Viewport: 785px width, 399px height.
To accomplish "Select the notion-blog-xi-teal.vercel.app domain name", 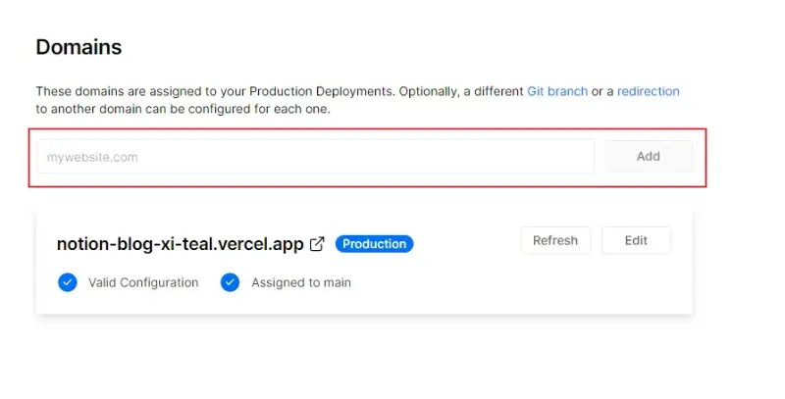I will point(180,244).
